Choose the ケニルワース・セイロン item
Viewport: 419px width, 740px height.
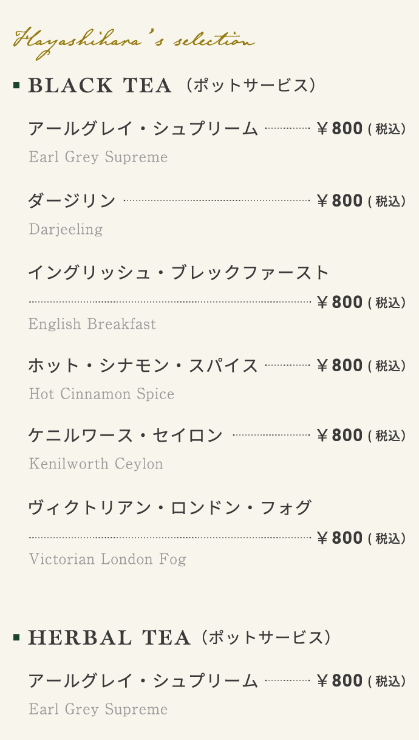(126, 436)
